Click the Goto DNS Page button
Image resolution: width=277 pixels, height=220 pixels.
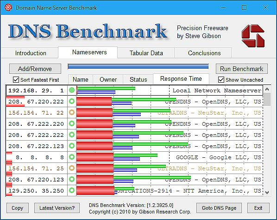tap(219, 208)
